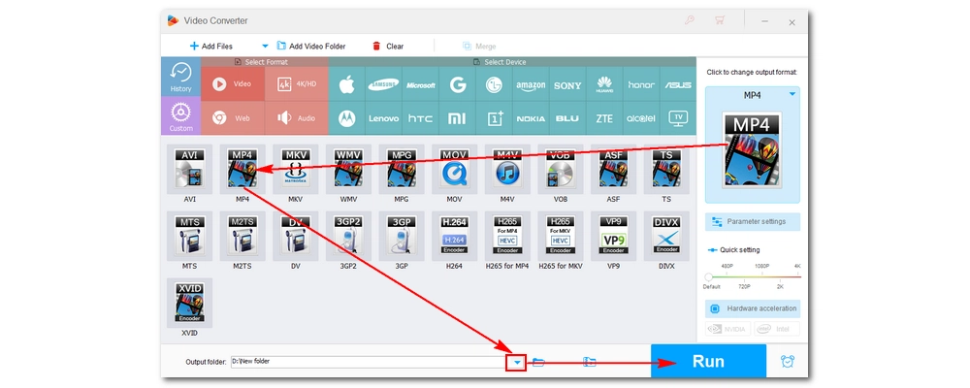
Task: Choose the TS format icon
Action: (x=666, y=169)
